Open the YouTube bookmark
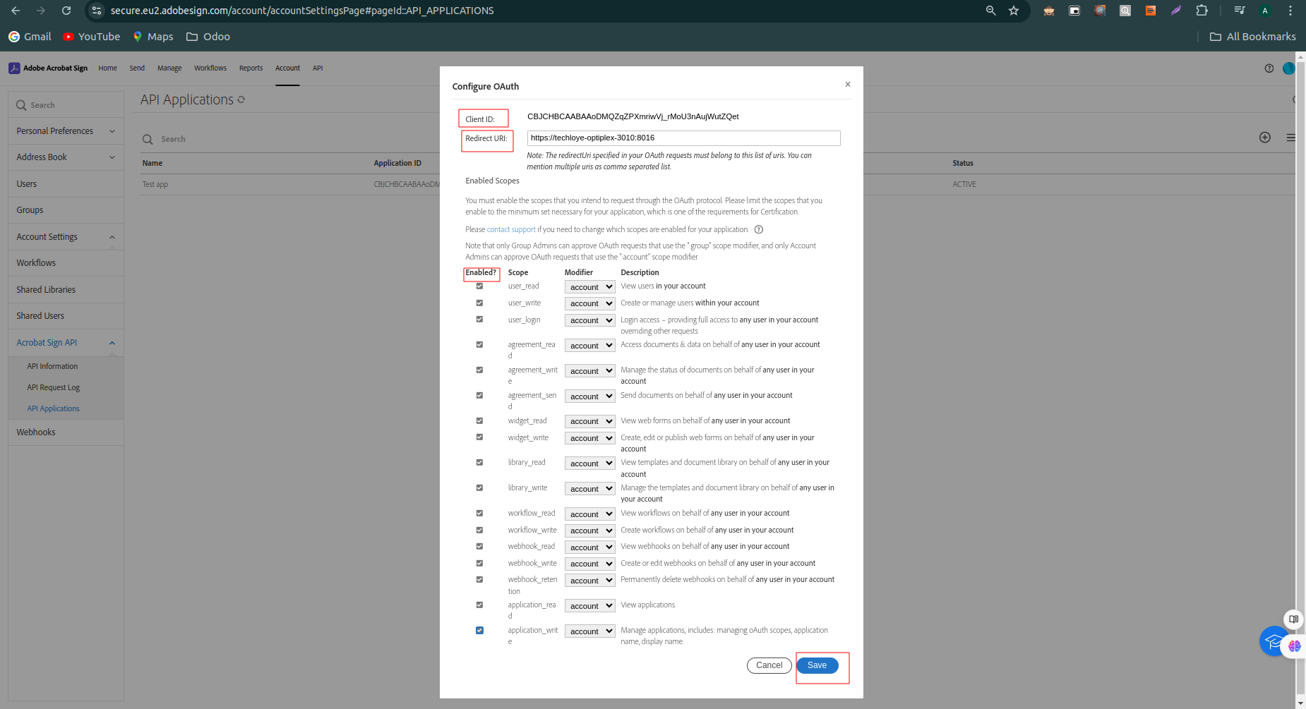Viewport: 1306px width, 709px height. click(x=92, y=37)
